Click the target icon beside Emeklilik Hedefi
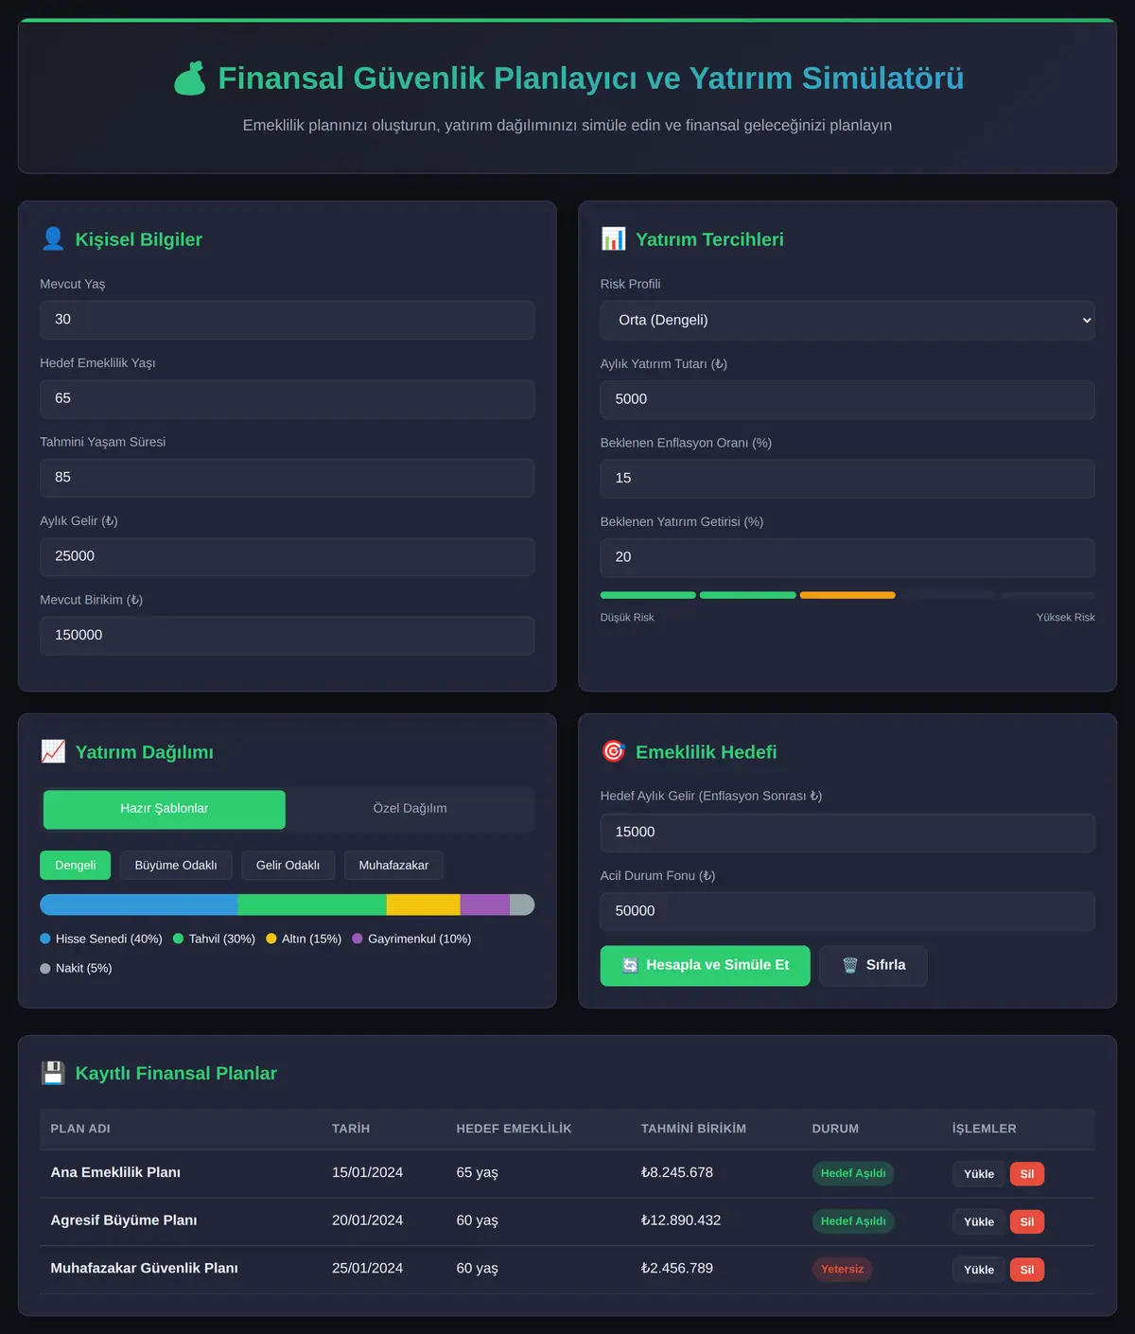The height and width of the screenshot is (1334, 1135). (613, 752)
